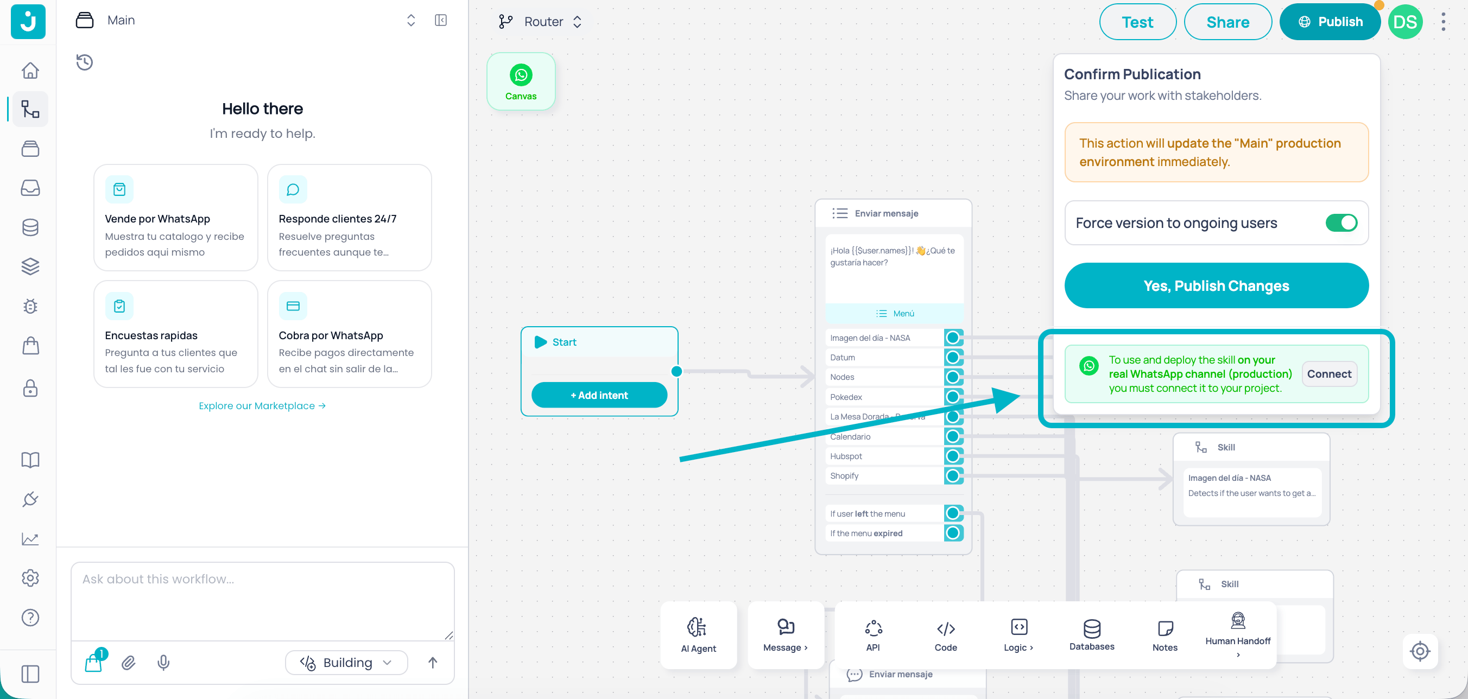Image resolution: width=1468 pixels, height=699 pixels.
Task: Click the recenter canvas target icon
Action: 1420,651
